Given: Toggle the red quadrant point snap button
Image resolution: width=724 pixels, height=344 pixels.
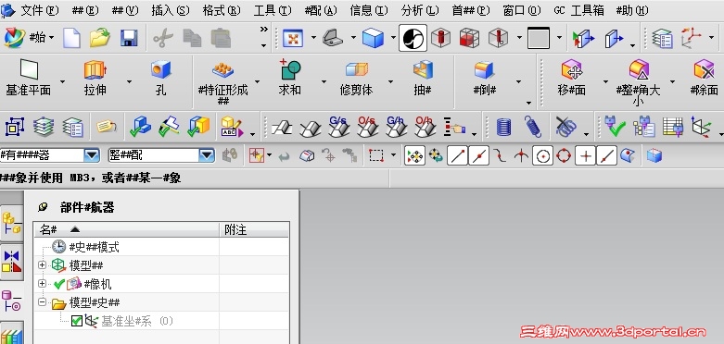Looking at the screenshot, I should click(x=564, y=155).
